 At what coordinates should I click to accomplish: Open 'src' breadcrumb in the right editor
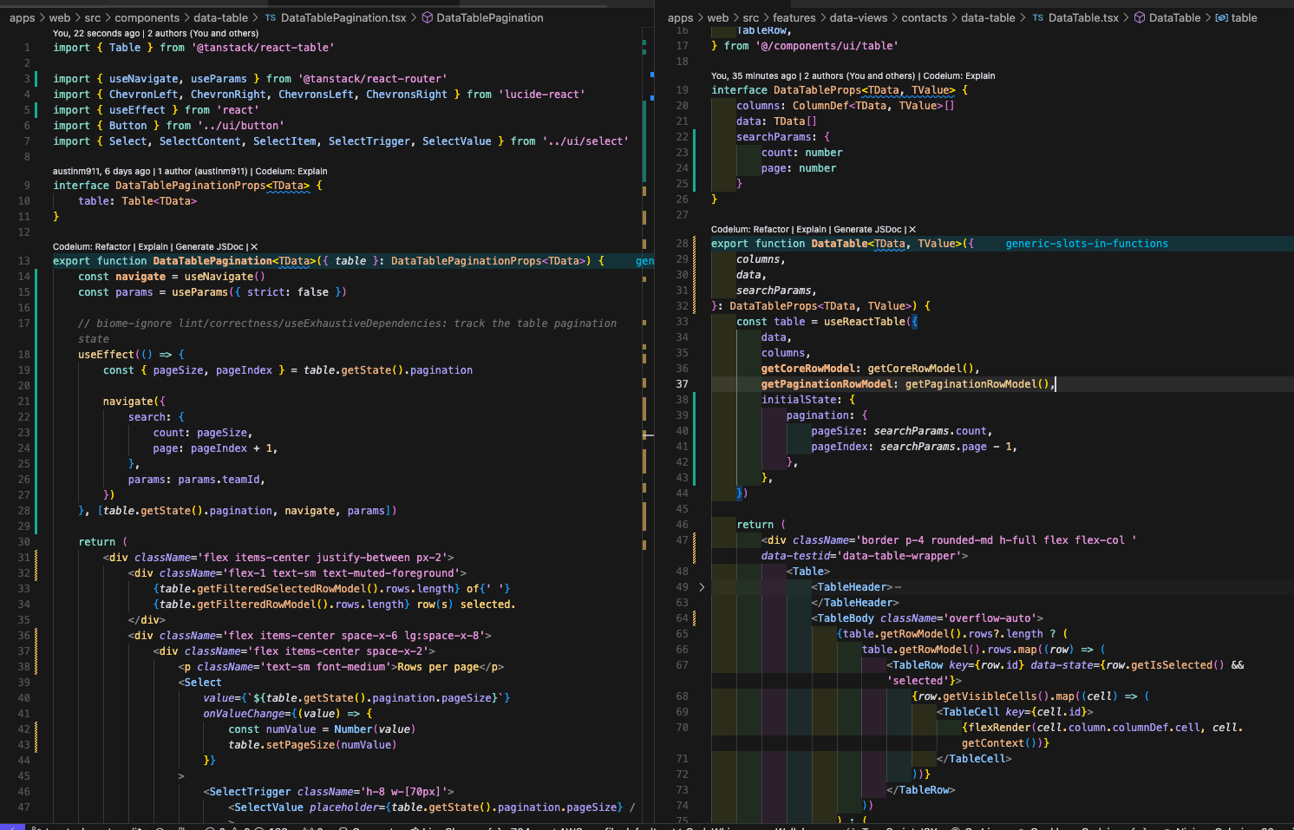[751, 17]
